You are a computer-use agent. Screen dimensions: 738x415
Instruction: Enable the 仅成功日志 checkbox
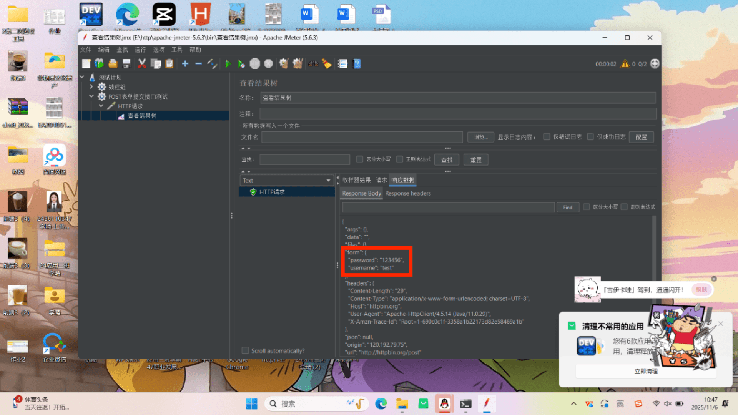click(x=590, y=137)
